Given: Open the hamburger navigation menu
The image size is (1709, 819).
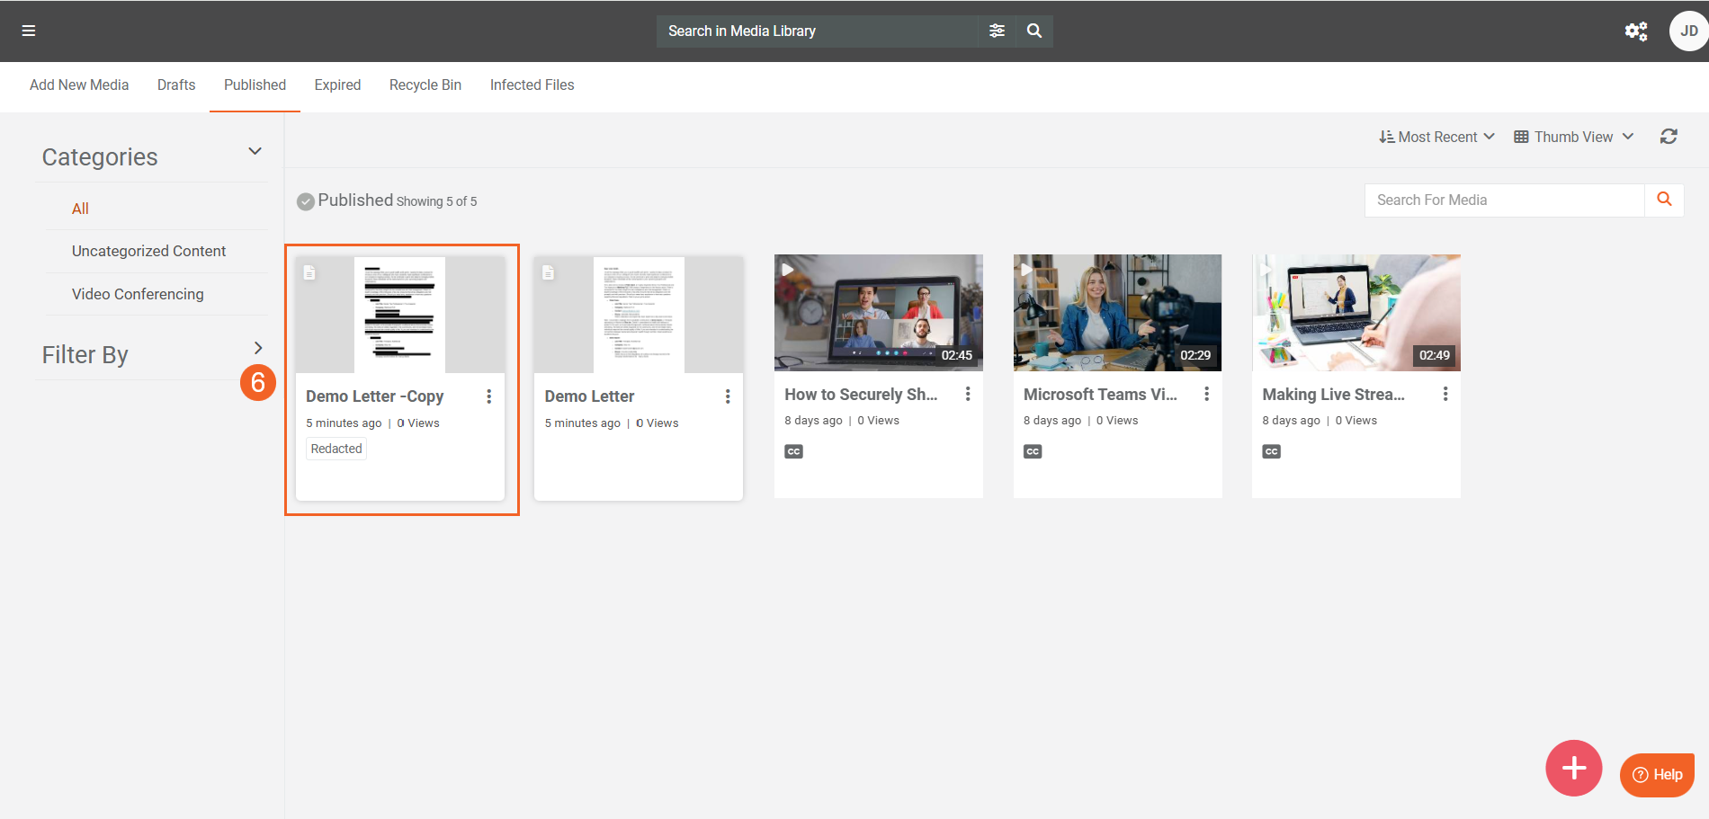Looking at the screenshot, I should coord(29,31).
